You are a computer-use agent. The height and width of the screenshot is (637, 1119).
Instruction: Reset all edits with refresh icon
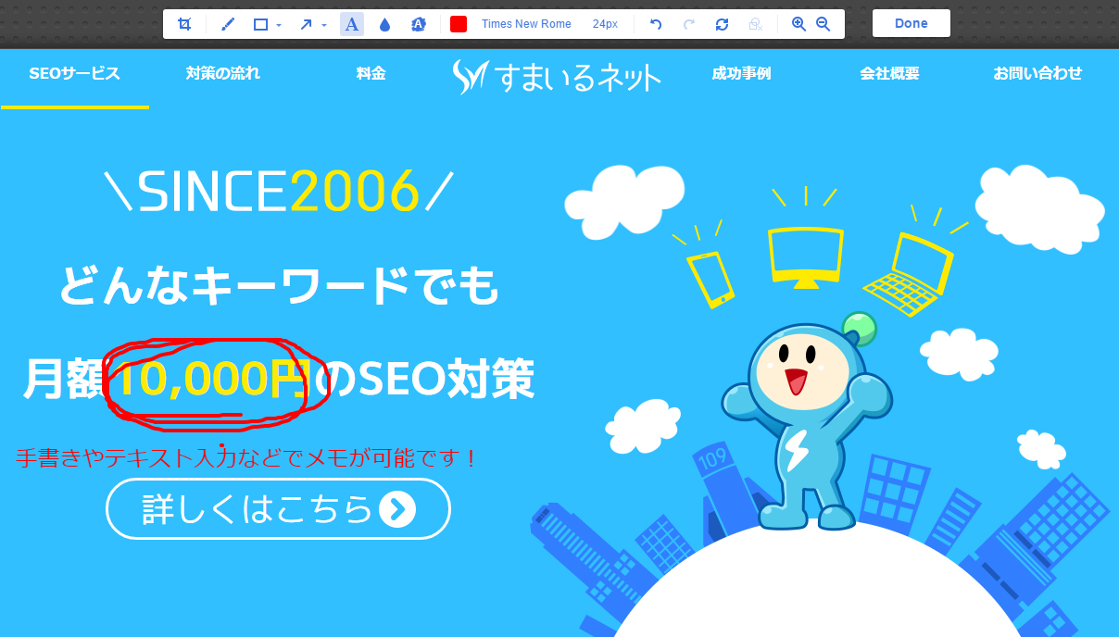[722, 24]
